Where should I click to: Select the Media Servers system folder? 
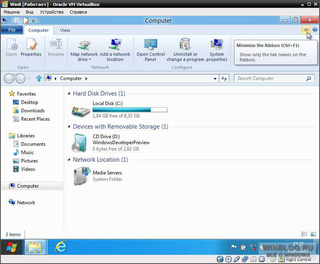(98, 176)
